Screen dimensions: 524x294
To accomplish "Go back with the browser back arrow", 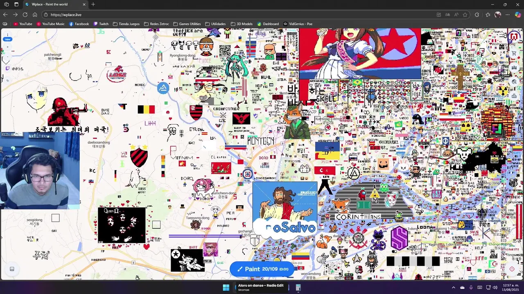I will (5, 15).
